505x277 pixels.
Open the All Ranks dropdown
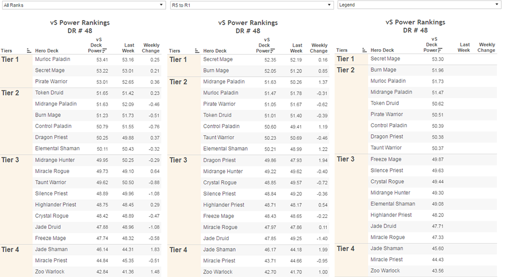coord(84,5)
